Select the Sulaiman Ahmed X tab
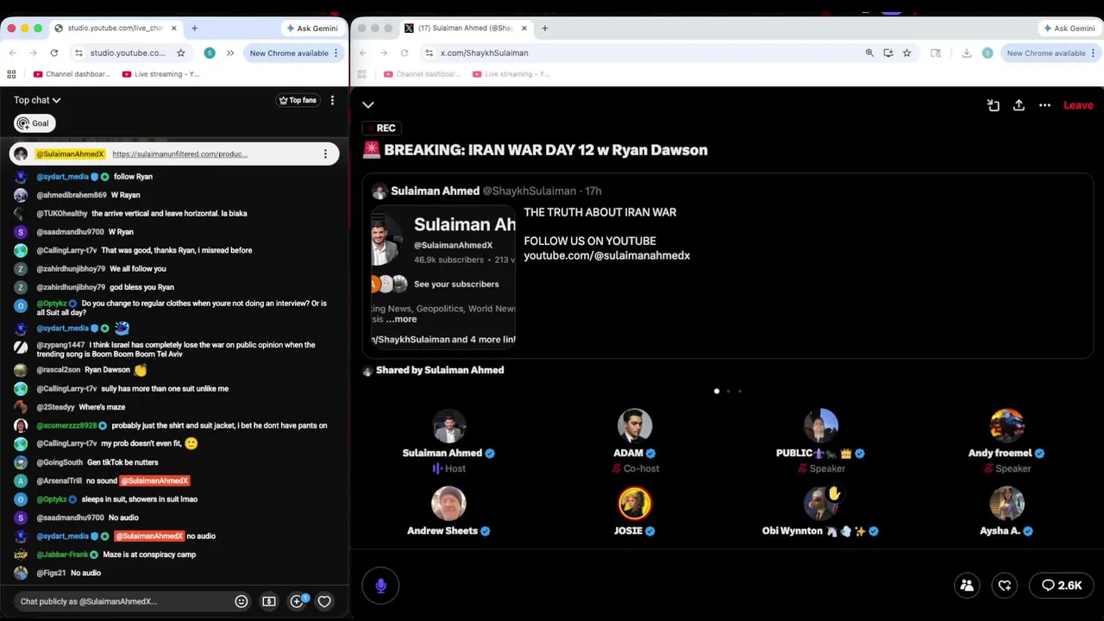The height and width of the screenshot is (621, 1104). [x=466, y=28]
